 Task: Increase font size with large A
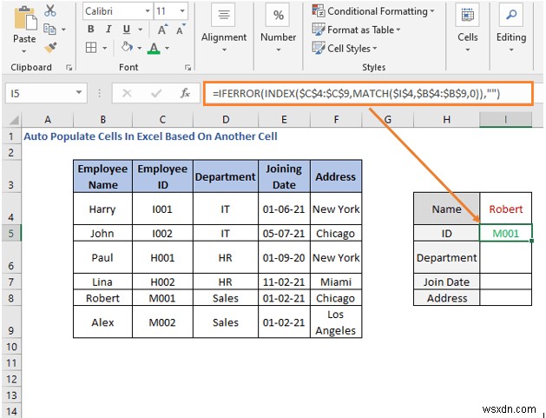click(162, 30)
